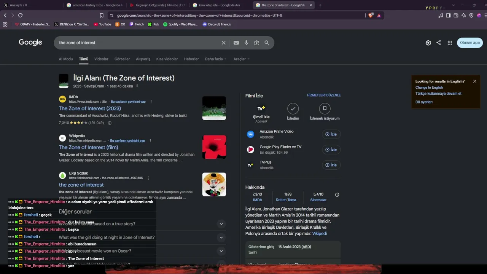Open the apps grid in bookmarks bar
The width and height of the screenshot is (487, 274).
tap(5, 24)
